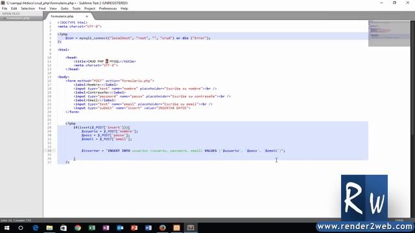Open the Windows Start menu
Screen dimensions: 415x233
coord(7,228)
